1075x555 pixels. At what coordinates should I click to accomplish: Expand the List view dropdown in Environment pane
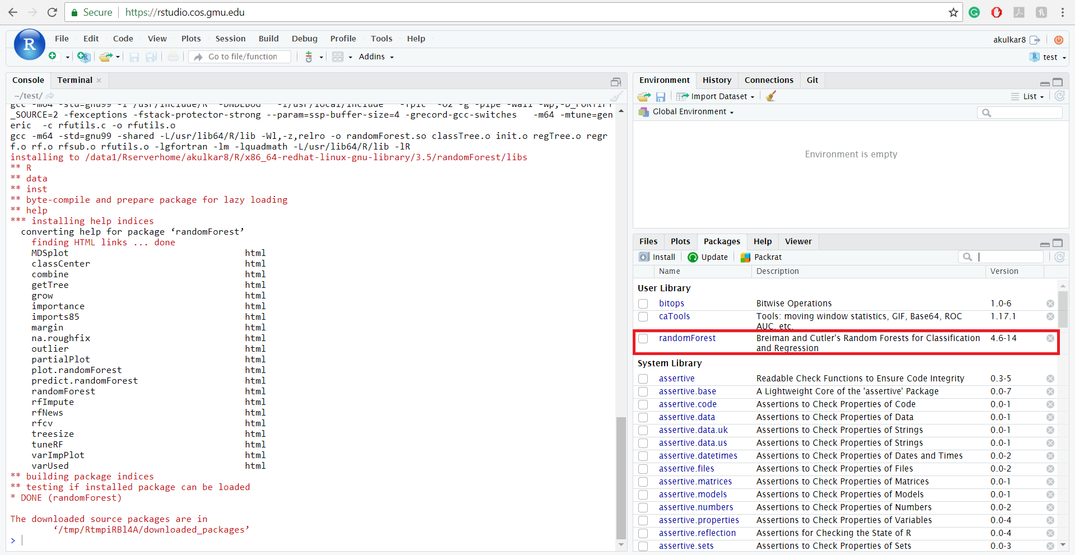(x=1029, y=96)
